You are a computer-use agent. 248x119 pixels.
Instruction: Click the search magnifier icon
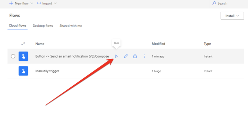[214, 3]
